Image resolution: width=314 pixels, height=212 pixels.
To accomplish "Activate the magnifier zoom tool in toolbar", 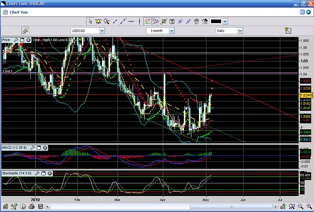I will (107, 21).
